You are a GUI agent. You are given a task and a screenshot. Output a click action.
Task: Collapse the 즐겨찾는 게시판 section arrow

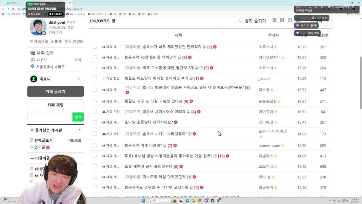[x=80, y=130]
